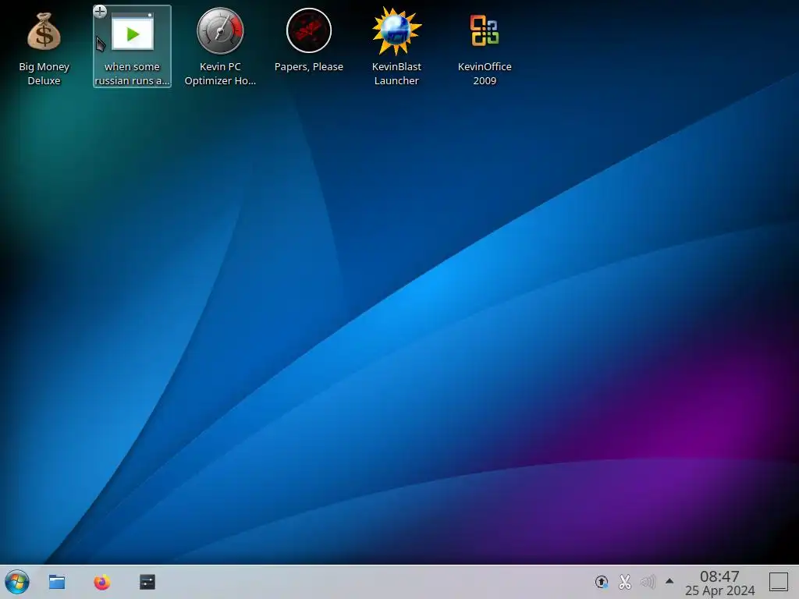Screen dimensions: 799x599
Task: Click the 'KevinBlast Launcher' label text
Action: tap(396, 73)
